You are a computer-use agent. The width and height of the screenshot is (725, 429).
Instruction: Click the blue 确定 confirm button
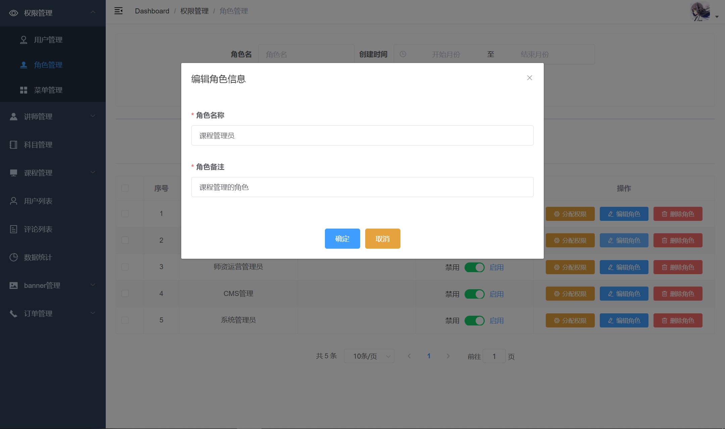pyautogui.click(x=342, y=239)
